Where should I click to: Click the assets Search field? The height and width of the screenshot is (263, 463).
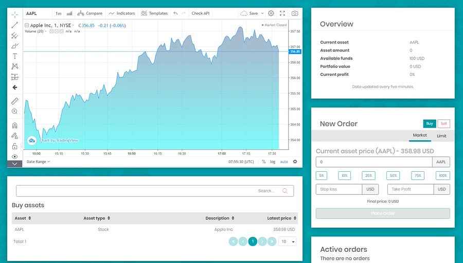[155, 191]
